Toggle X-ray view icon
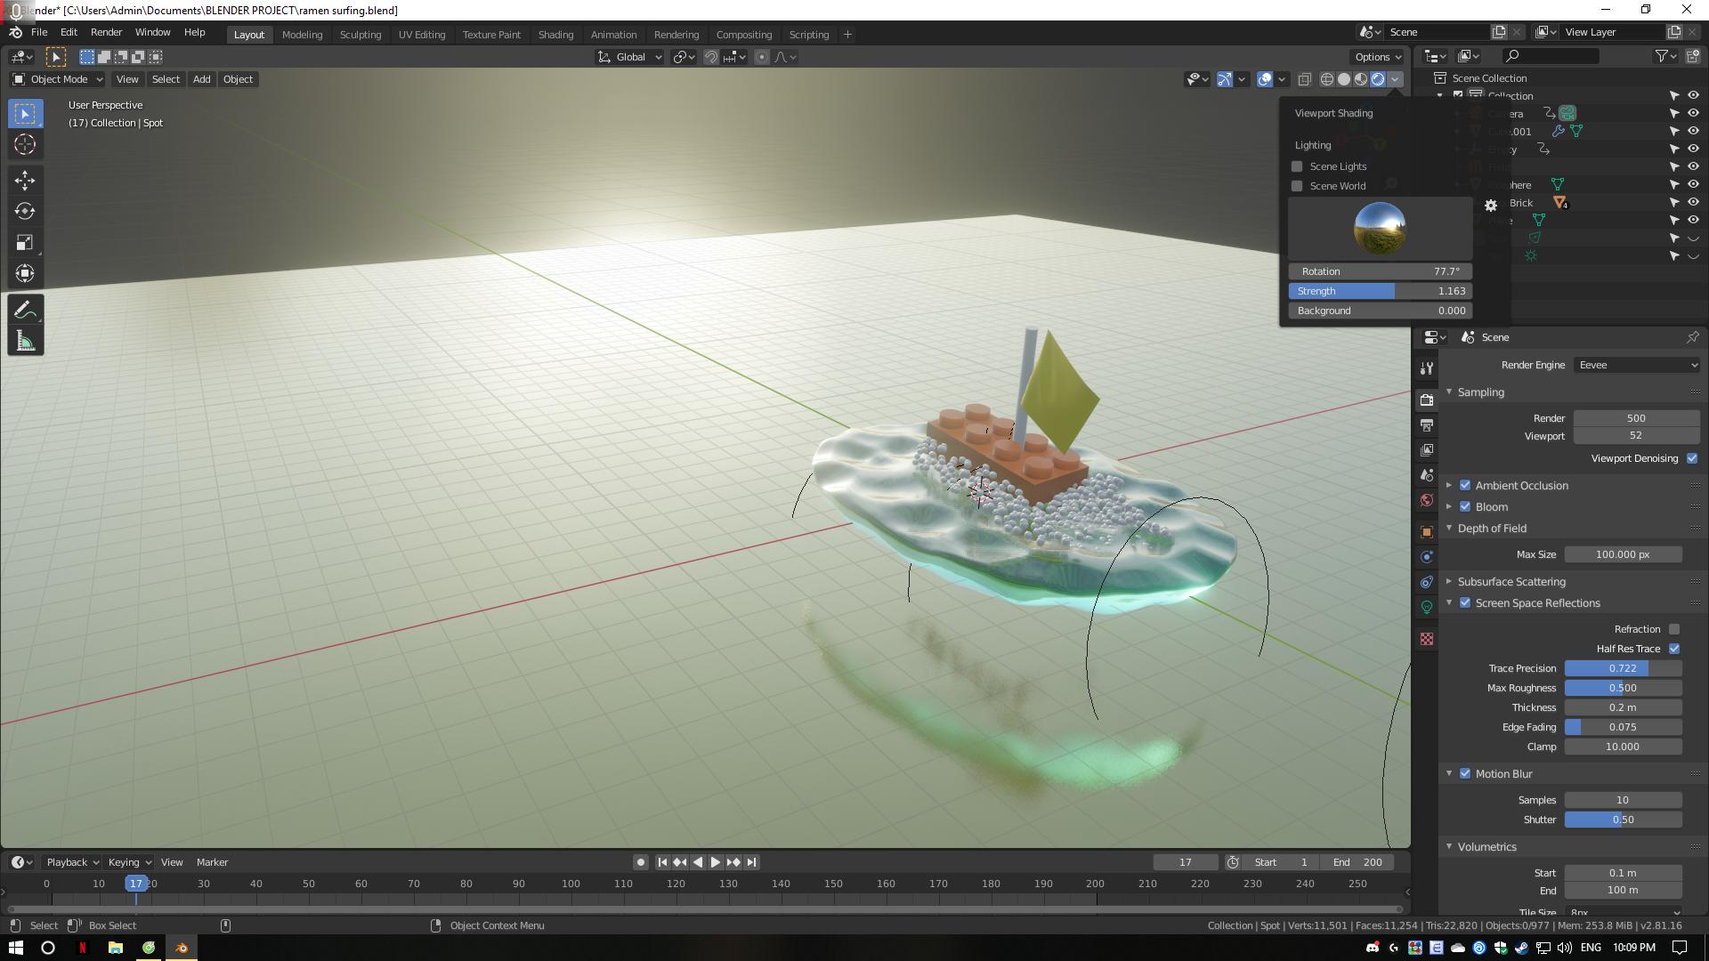Viewport: 1709px width, 961px height. 1304,79
